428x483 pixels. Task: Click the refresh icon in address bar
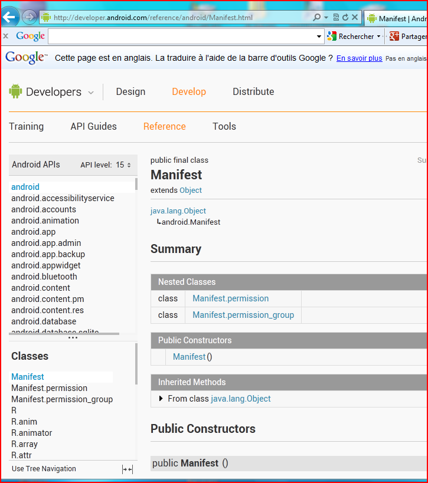(345, 18)
